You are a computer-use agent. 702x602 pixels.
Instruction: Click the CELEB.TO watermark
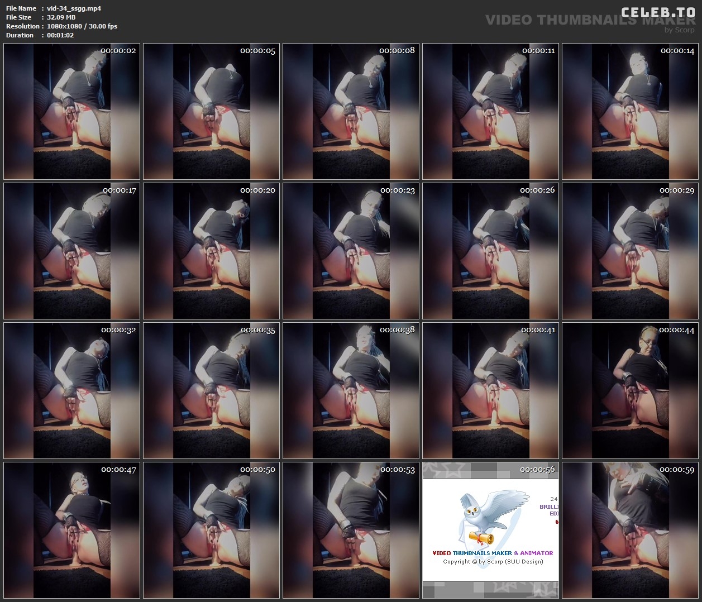[658, 12]
